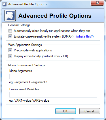Click the large "Advanced Profile Options" heading
This screenshot has height=120, width=106.
click(x=55, y=16)
